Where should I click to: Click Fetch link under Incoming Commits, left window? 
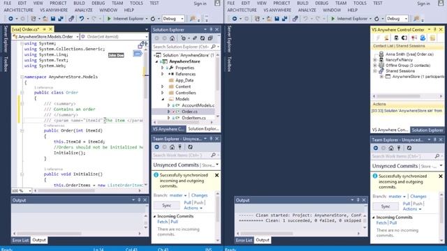tap(162, 222)
